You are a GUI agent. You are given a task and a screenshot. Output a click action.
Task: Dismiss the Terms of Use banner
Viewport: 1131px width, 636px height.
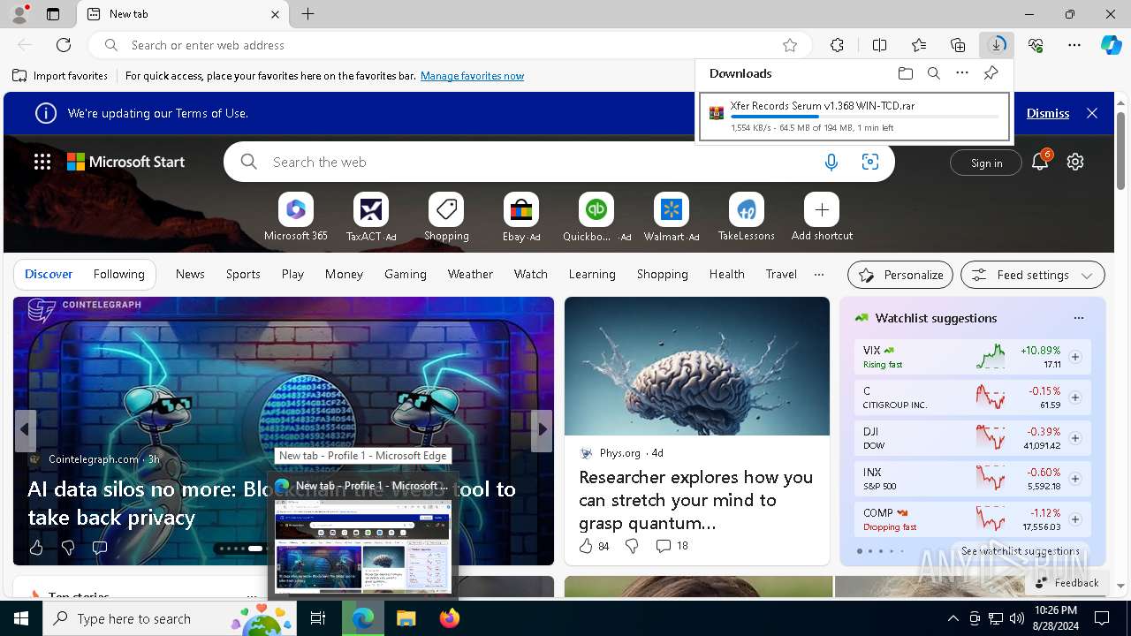click(x=1048, y=113)
